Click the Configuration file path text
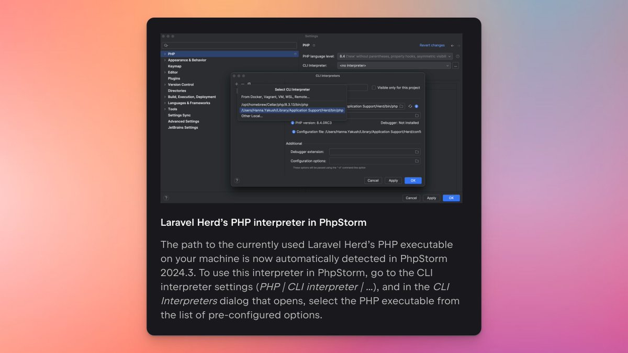The image size is (628, 353). tap(359, 132)
